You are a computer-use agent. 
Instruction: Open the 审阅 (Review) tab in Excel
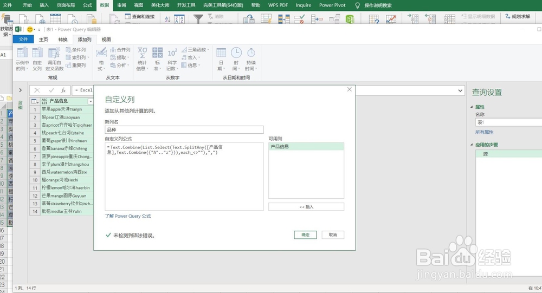[121, 5]
